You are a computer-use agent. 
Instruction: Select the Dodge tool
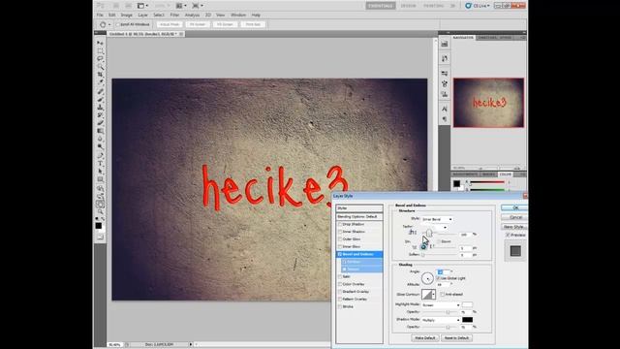point(100,146)
